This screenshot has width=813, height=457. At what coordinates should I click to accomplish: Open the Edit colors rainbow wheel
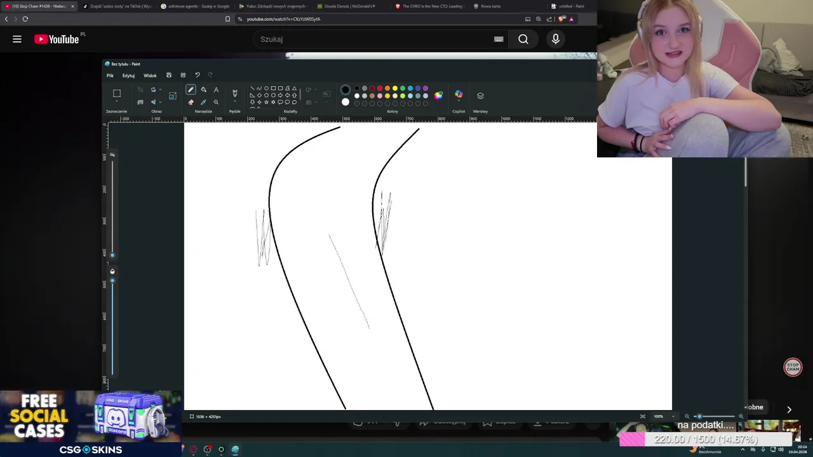(x=438, y=96)
